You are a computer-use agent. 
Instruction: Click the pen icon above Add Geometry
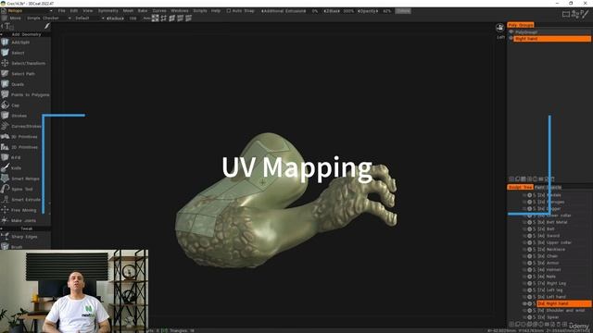click(47, 26)
